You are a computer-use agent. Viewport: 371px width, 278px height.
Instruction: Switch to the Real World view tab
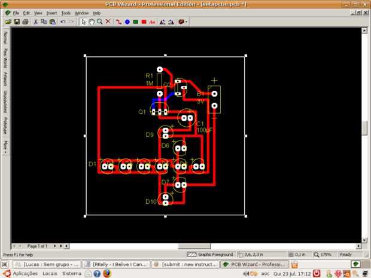pyautogui.click(x=5, y=58)
